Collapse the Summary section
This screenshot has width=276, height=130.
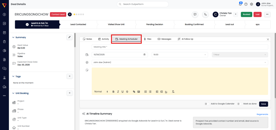pyautogui.click(x=13, y=37)
